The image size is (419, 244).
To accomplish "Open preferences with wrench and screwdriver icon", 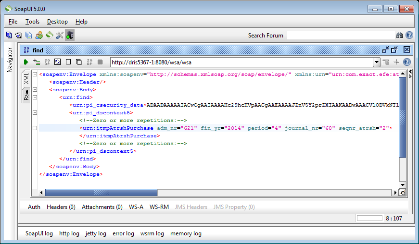I will (x=60, y=35).
